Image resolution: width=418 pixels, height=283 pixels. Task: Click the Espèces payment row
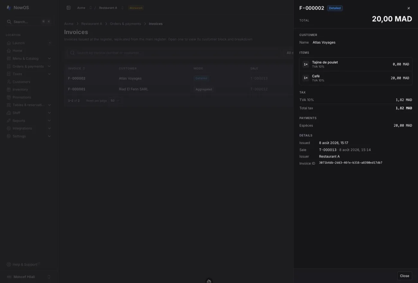[356, 126]
